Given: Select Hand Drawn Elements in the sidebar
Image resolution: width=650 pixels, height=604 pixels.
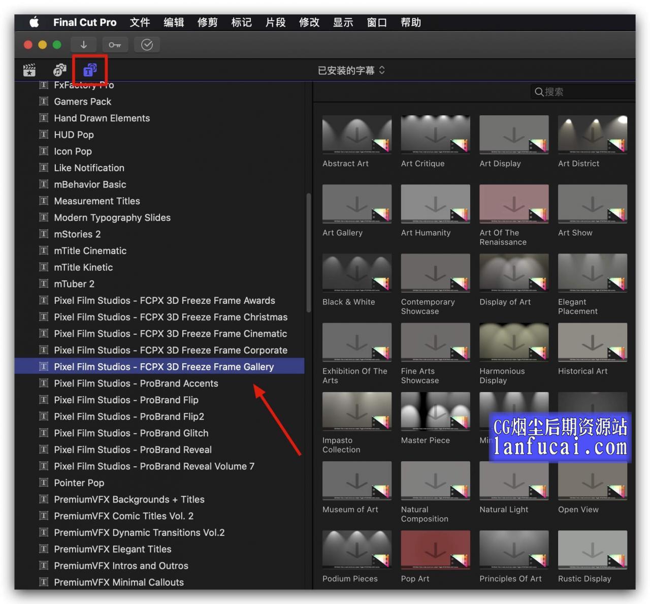Looking at the screenshot, I should click(159, 118).
